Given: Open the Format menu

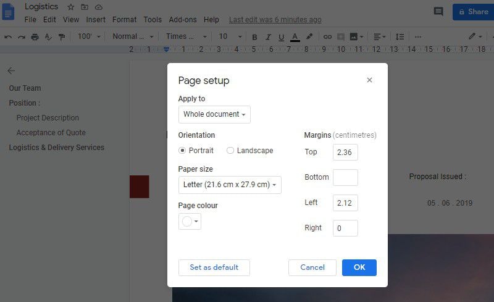Looking at the screenshot, I should click(x=125, y=20).
